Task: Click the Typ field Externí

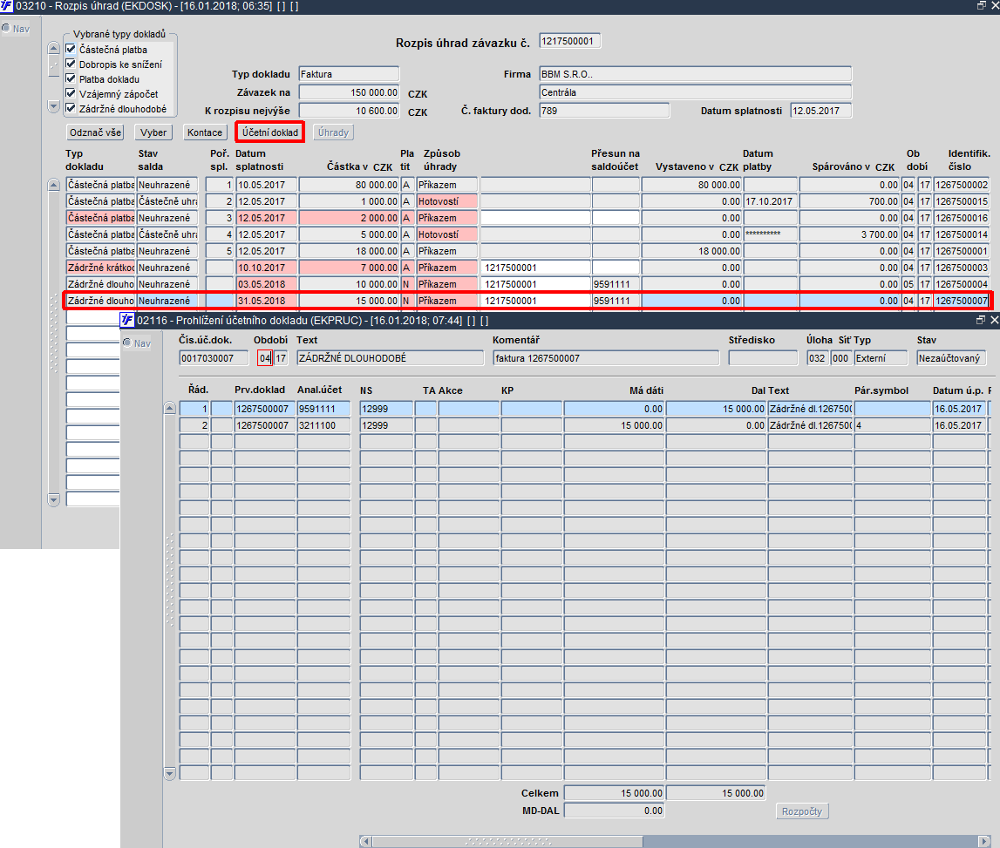Action: [x=881, y=358]
